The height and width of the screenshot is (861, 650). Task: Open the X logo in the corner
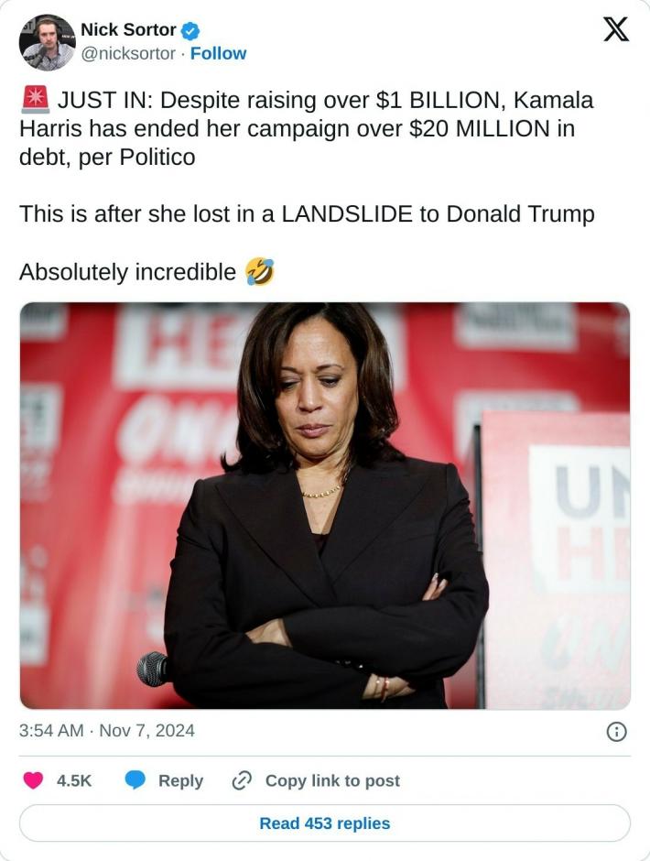click(616, 30)
